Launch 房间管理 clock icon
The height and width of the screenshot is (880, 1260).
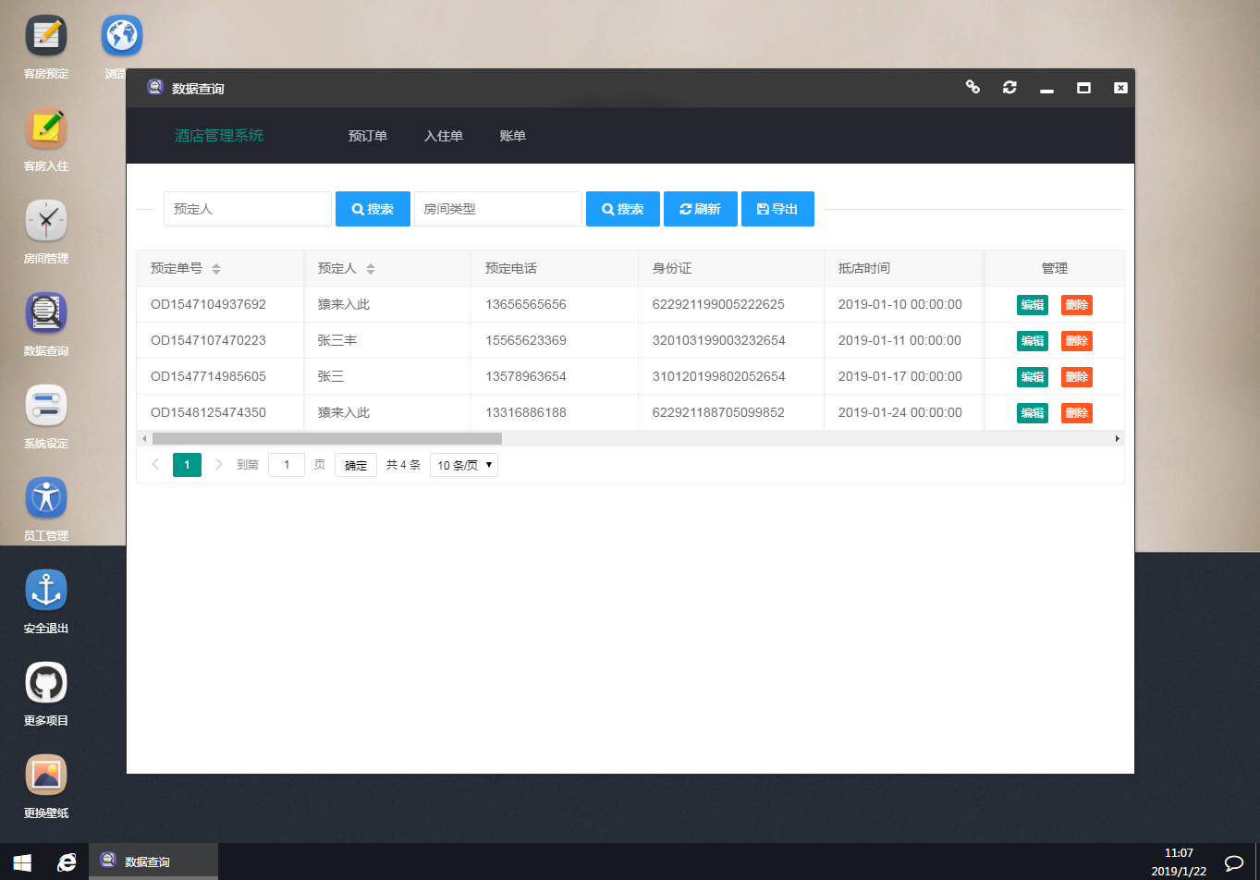coord(46,222)
